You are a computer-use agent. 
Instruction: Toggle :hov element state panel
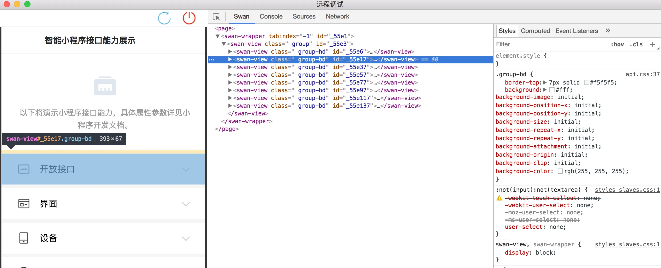(617, 44)
